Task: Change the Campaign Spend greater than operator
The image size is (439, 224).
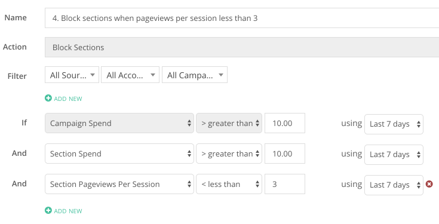Action: [229, 123]
